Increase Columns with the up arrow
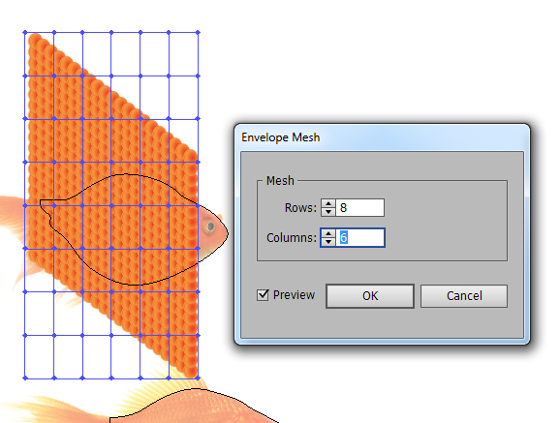This screenshot has height=423, width=560. [x=327, y=234]
